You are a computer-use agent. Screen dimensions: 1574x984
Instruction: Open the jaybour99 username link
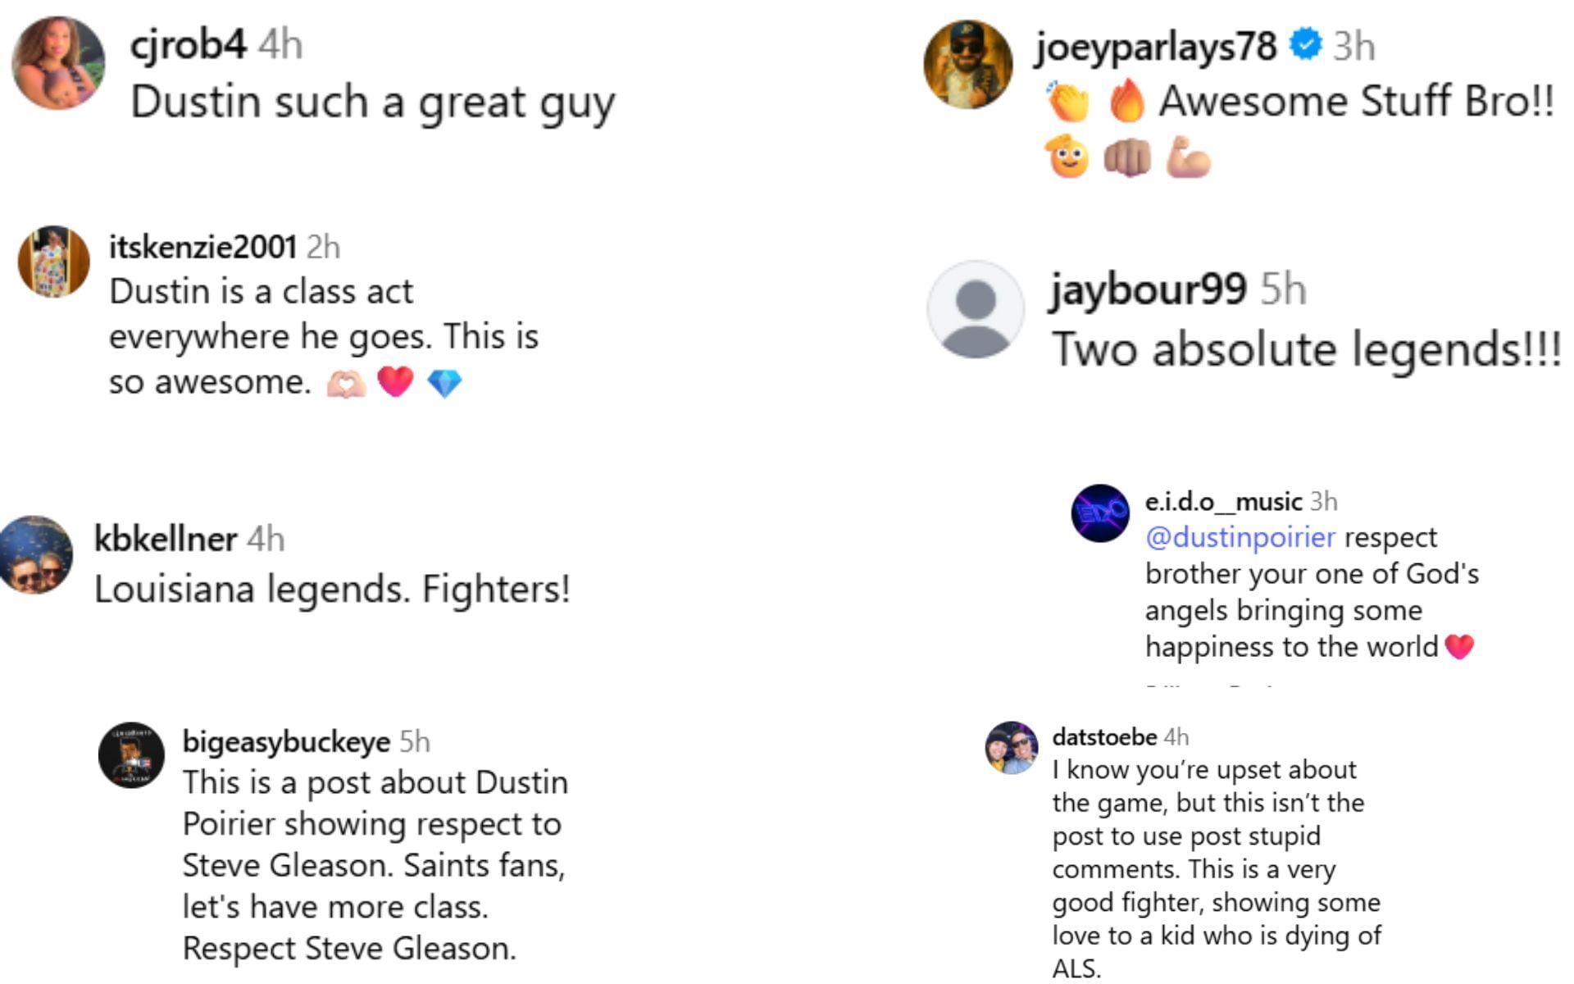(x=1149, y=289)
